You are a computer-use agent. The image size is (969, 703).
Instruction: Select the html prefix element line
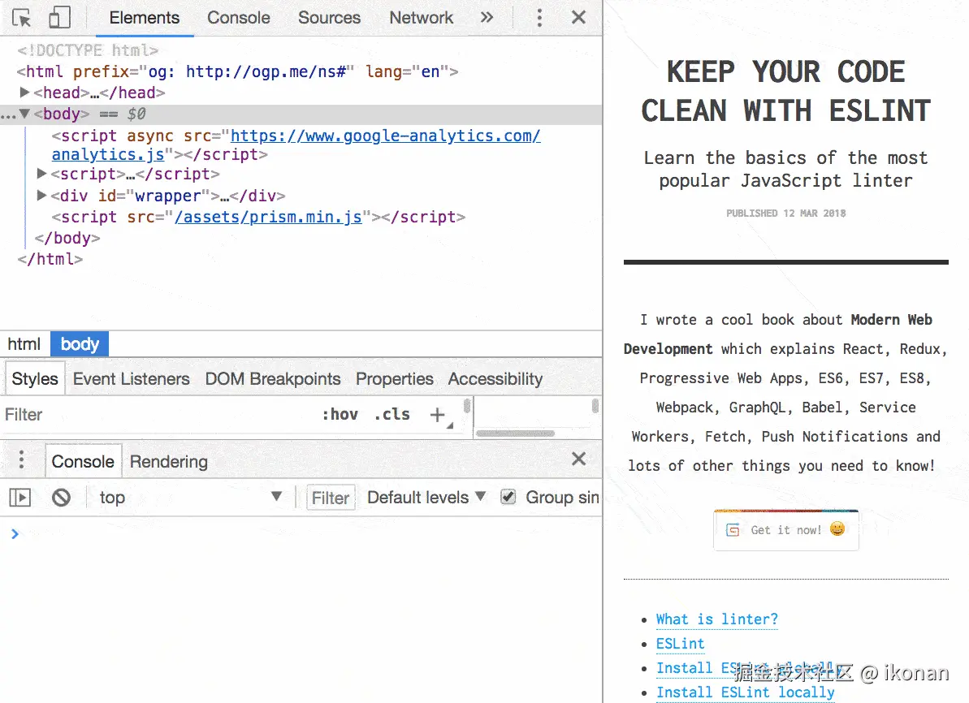tap(238, 71)
